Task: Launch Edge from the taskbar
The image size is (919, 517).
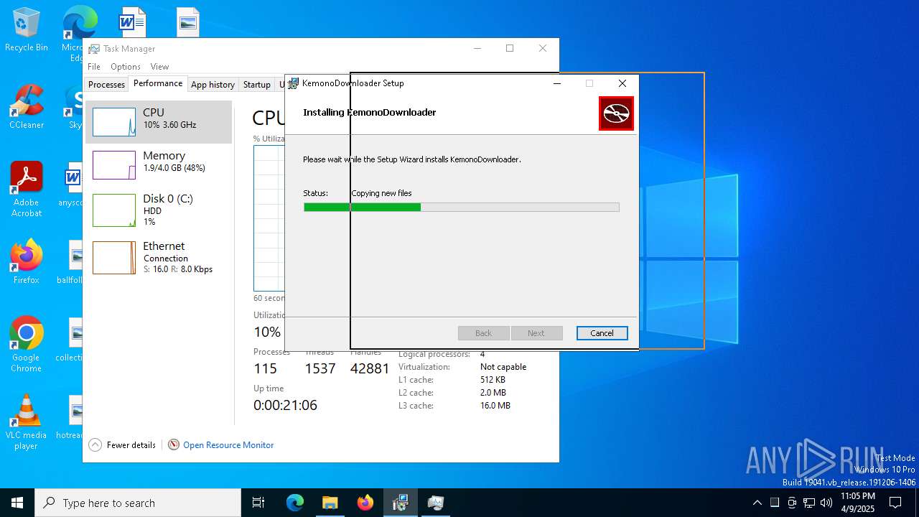Action: (x=295, y=503)
